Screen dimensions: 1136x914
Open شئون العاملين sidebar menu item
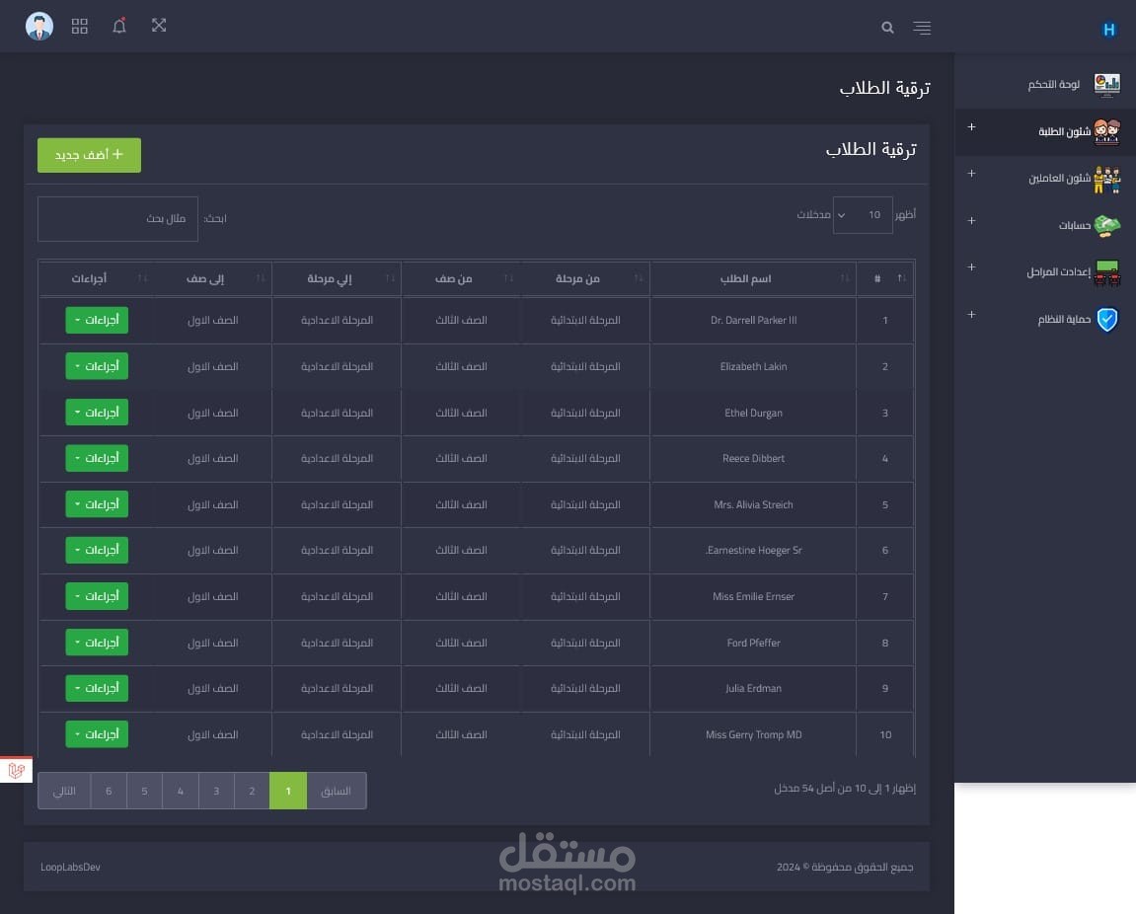[x=1045, y=179]
